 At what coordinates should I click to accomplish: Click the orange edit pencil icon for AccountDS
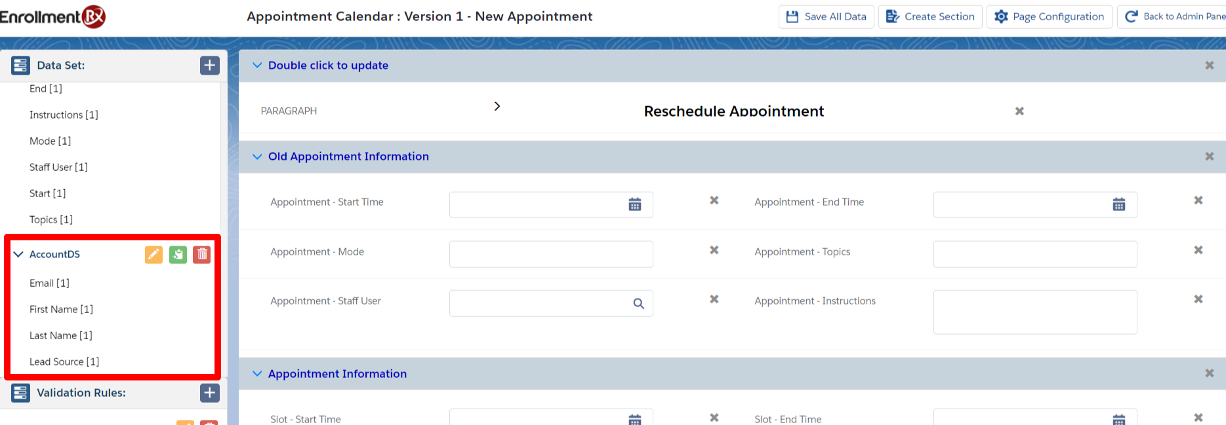pos(153,254)
